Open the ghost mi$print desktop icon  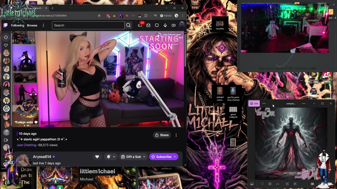tap(233, 113)
